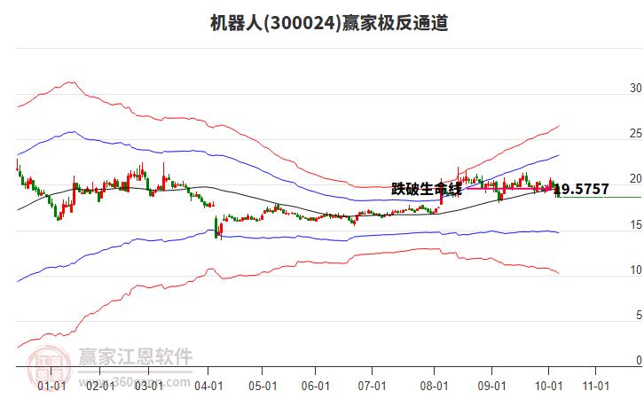The height and width of the screenshot is (399, 644).
Task: Click the x-axis date 09-01
Action: [491, 386]
